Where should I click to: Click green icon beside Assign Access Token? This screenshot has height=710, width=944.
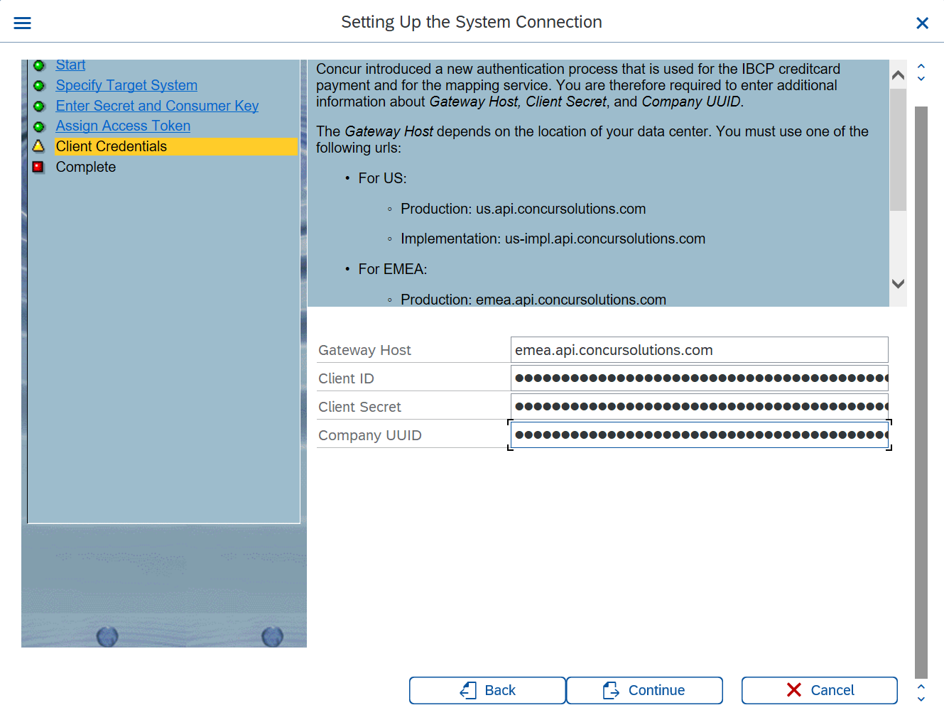tap(39, 126)
